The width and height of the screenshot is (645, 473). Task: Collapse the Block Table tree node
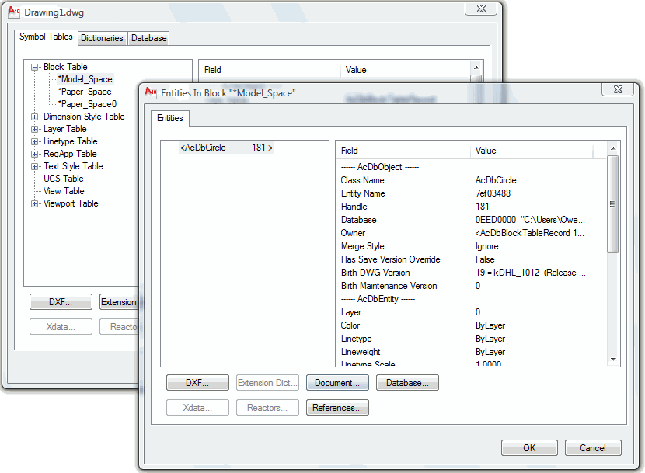pos(34,67)
